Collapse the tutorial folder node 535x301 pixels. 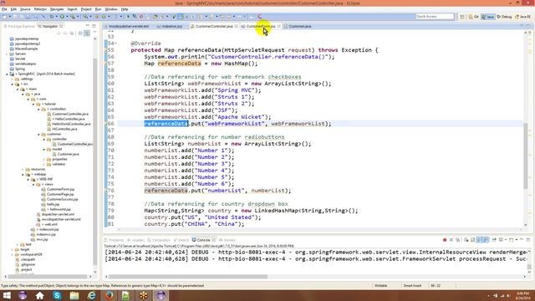pos(33,104)
